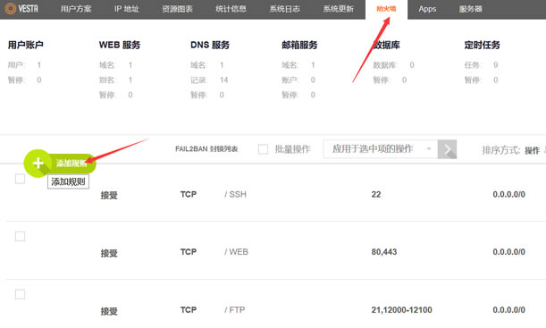Click port value 21,12000-12100

click(401, 309)
